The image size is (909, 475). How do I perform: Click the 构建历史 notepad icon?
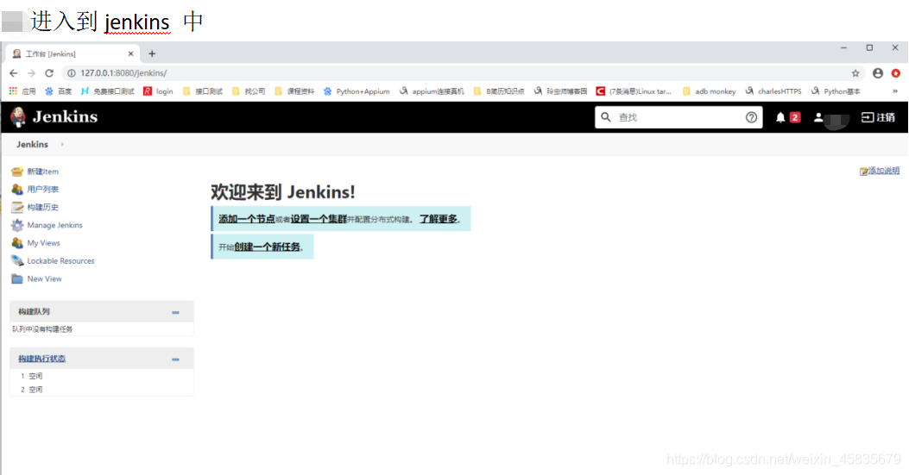tap(17, 208)
